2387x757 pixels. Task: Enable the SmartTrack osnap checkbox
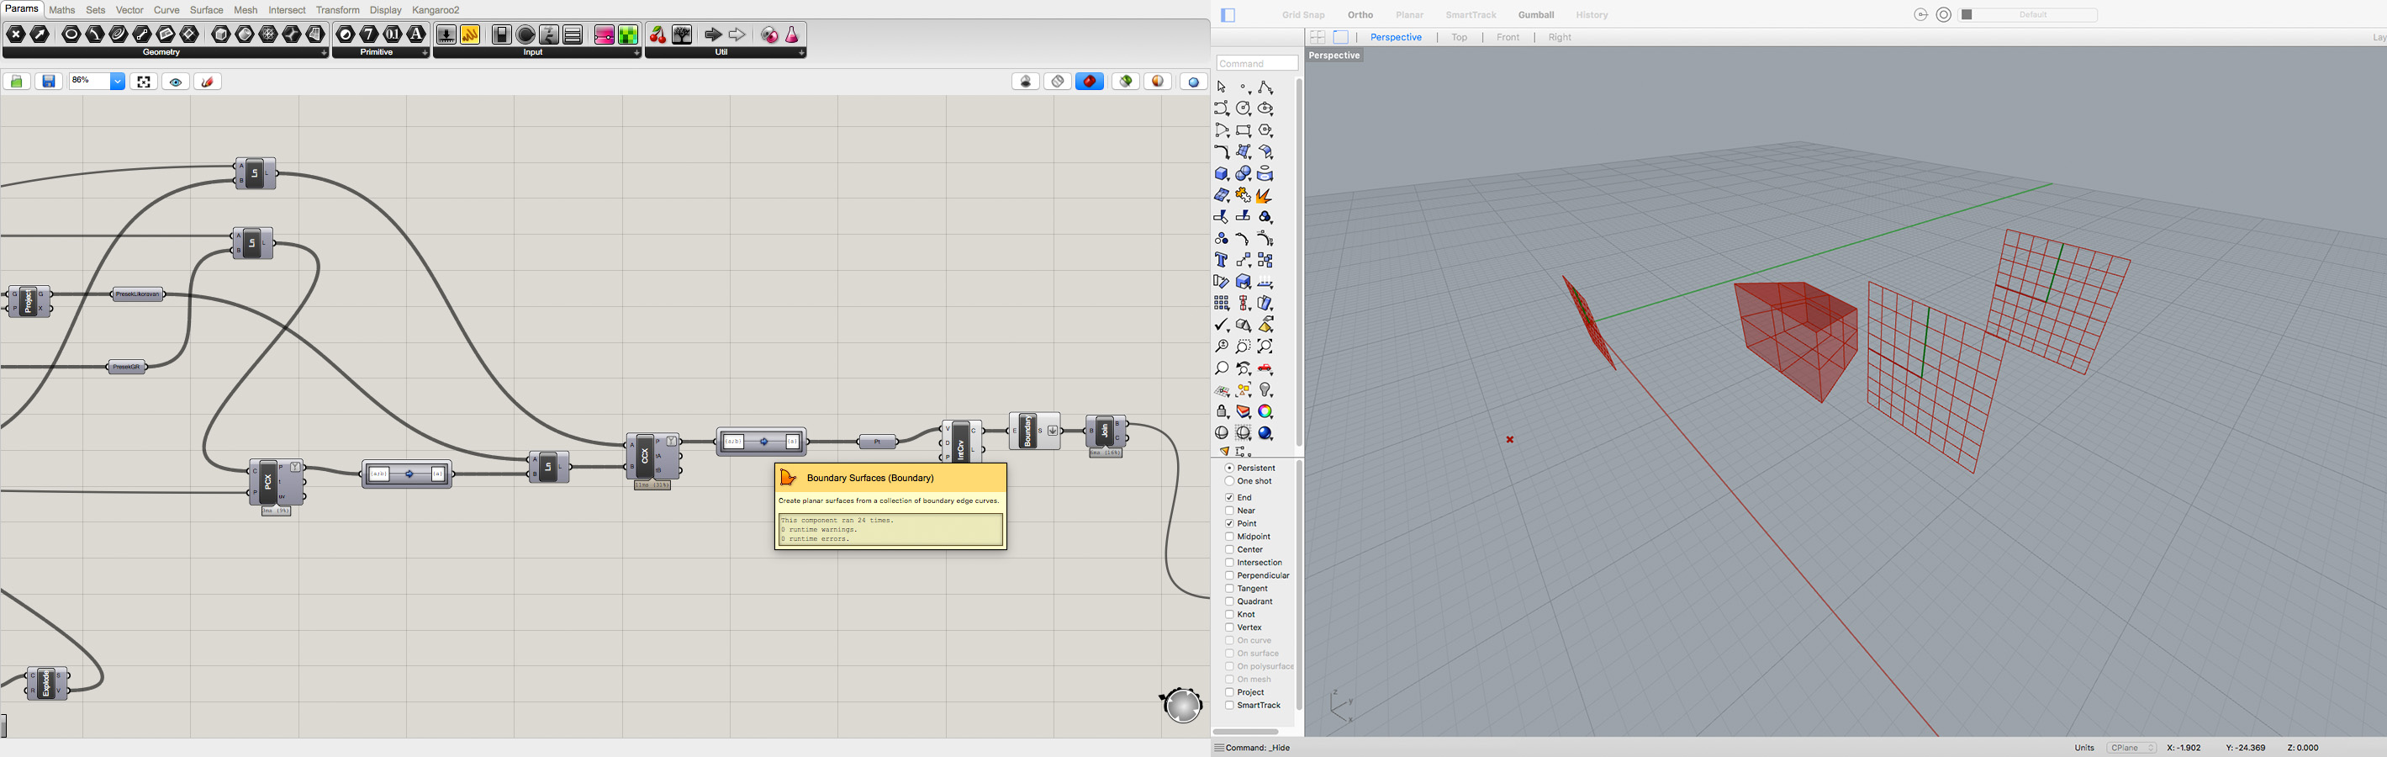1228,705
